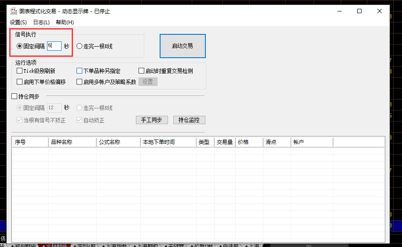Enable 启动时重复交易检测 option

[x=141, y=71]
